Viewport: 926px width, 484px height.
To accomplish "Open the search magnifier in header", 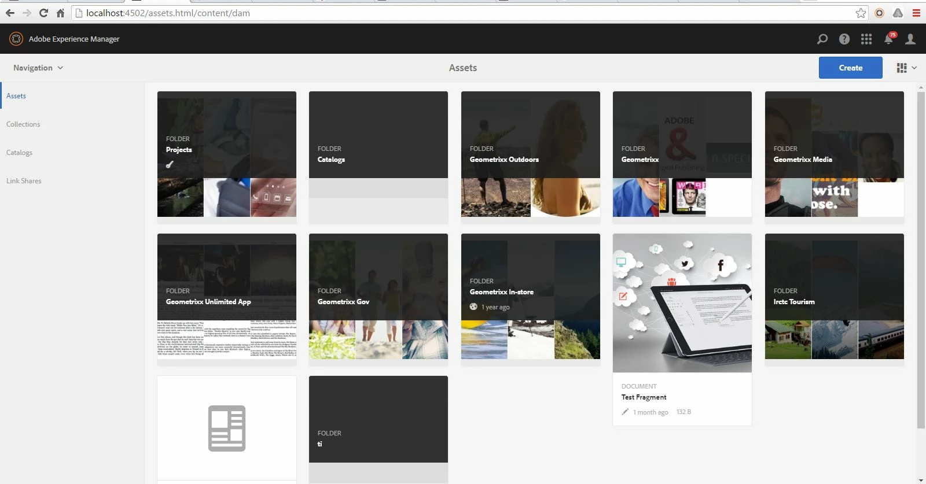I will pos(822,39).
